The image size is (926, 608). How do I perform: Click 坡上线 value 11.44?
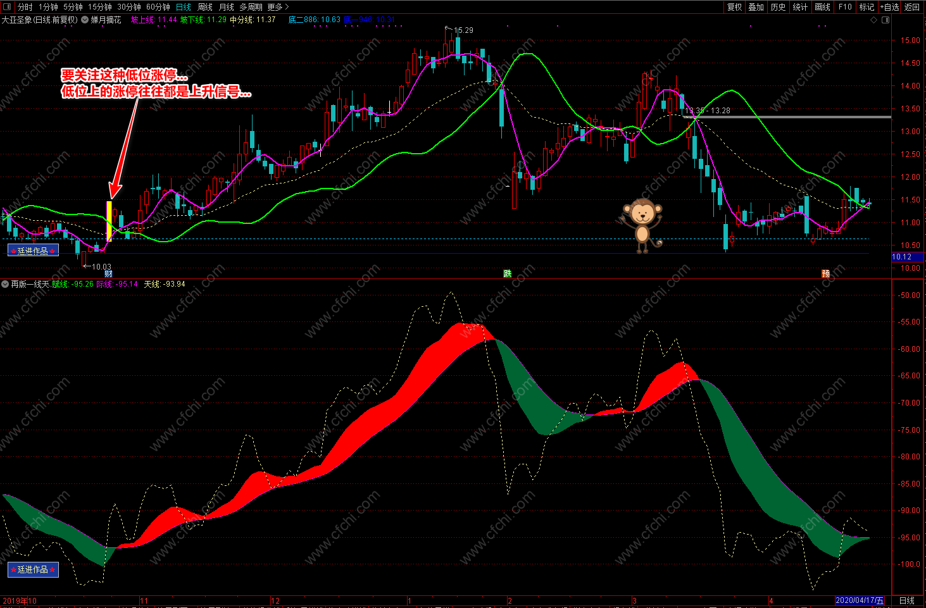(167, 20)
